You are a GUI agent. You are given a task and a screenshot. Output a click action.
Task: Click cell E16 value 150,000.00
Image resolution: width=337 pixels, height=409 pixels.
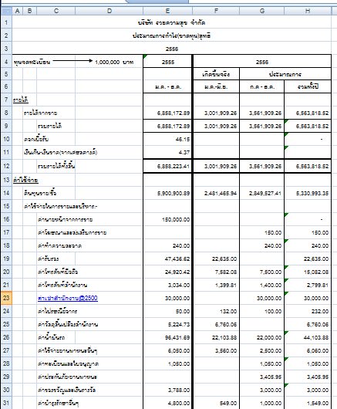(167, 219)
